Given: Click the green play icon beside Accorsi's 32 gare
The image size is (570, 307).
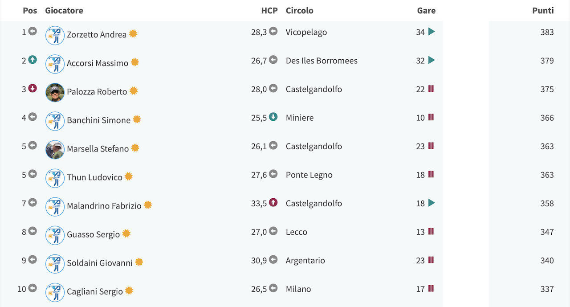Looking at the screenshot, I should click(x=431, y=60).
